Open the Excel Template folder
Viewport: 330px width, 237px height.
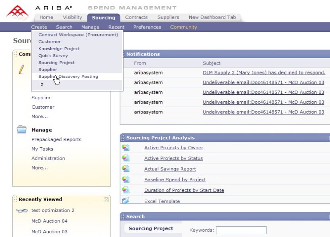(x=162, y=201)
